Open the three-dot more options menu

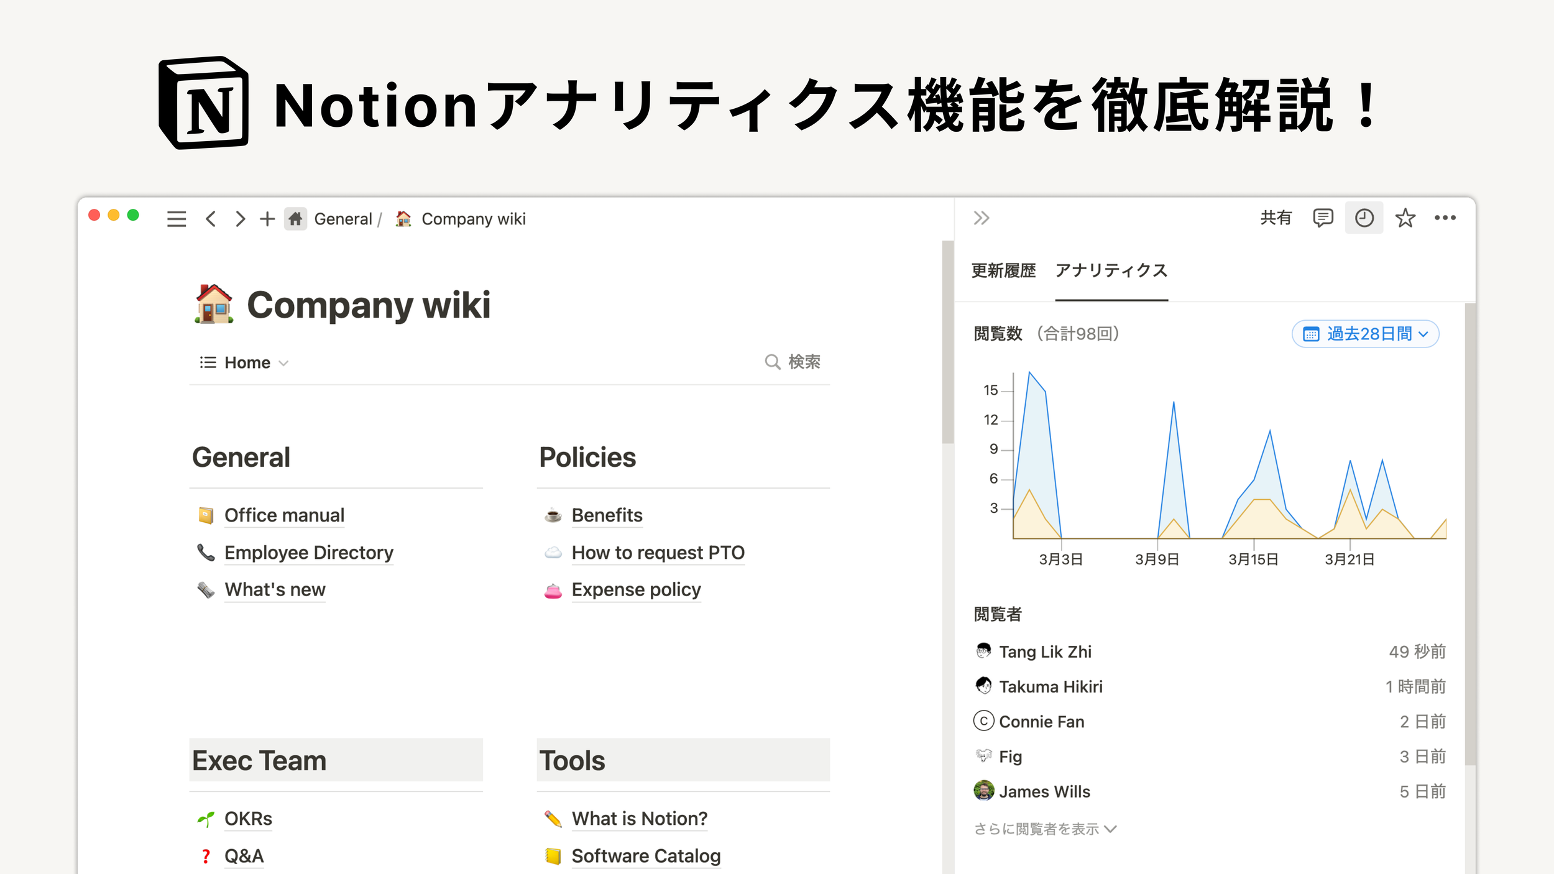point(1445,218)
